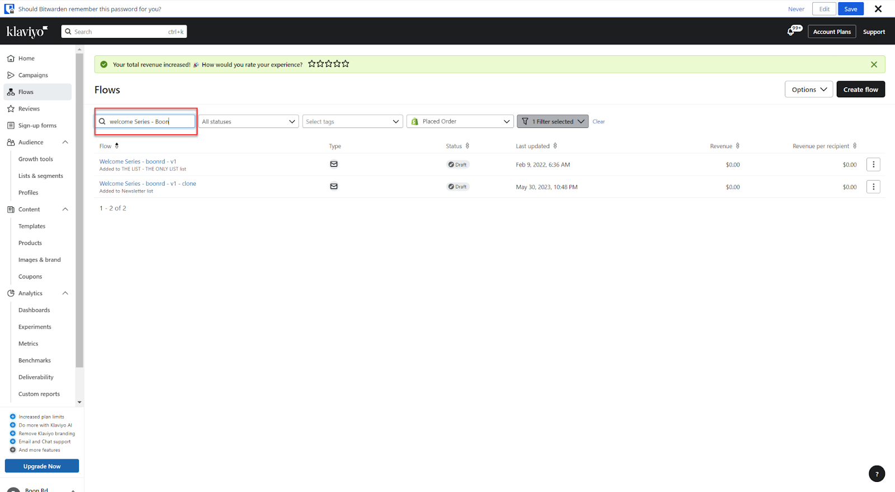Collapse the Content section
The image size is (895, 492).
[x=65, y=209]
